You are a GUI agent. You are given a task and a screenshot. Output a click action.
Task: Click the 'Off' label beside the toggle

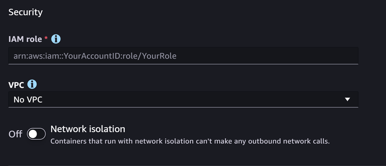(x=15, y=134)
